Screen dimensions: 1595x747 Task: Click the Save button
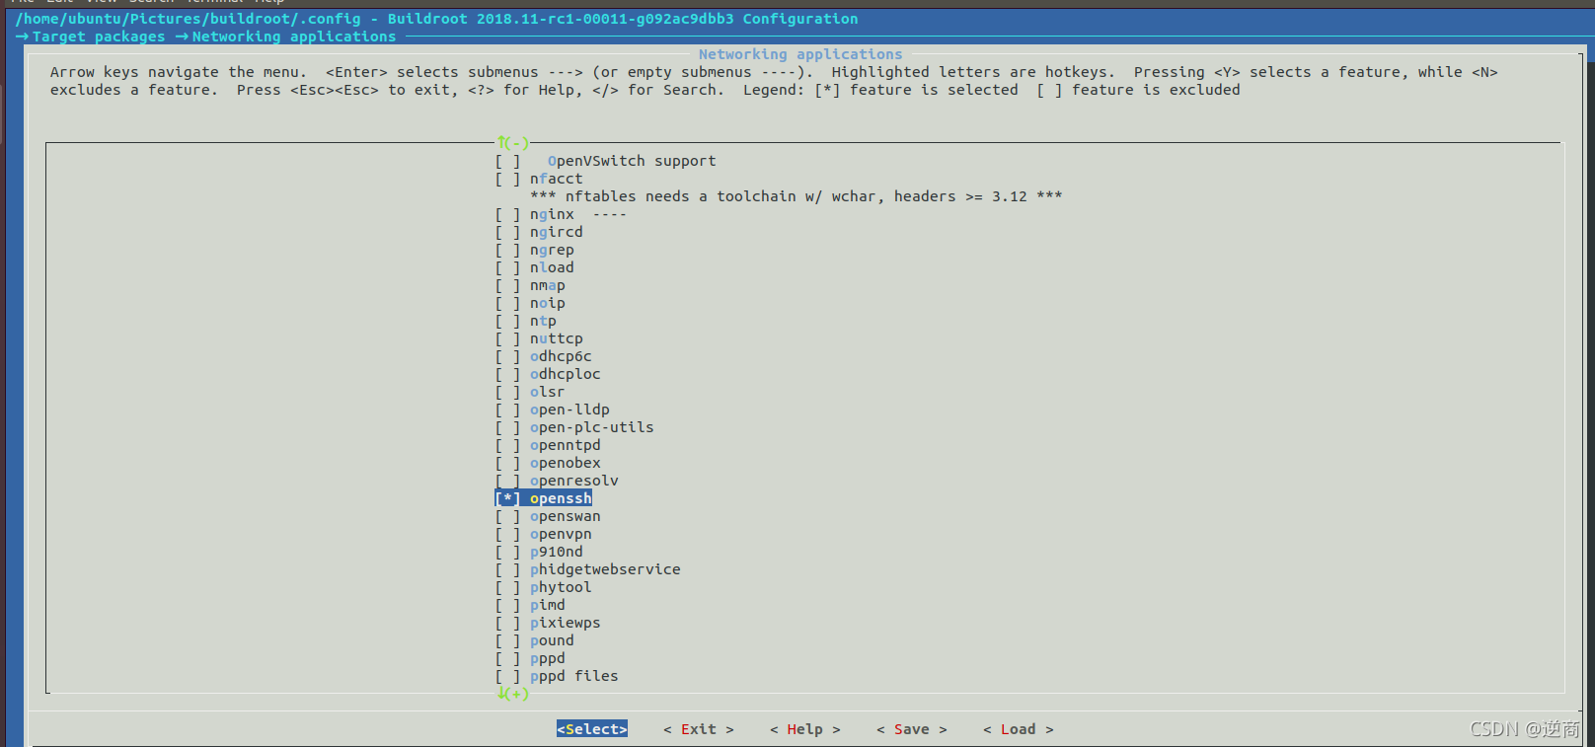pos(912,729)
